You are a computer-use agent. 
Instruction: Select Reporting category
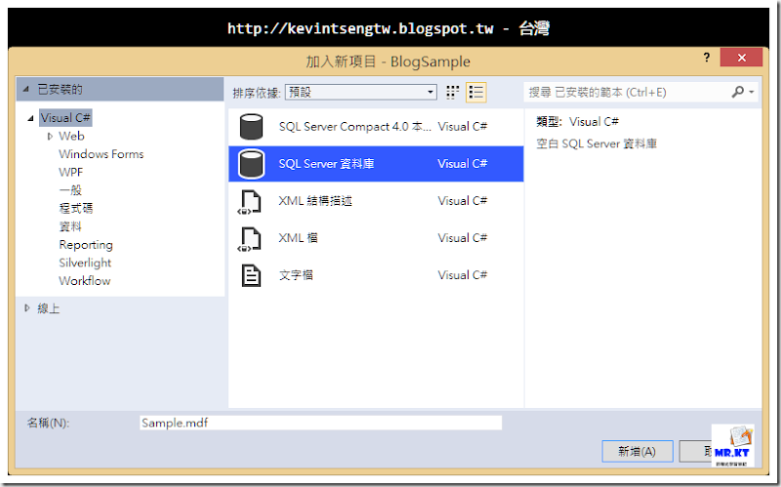point(86,245)
